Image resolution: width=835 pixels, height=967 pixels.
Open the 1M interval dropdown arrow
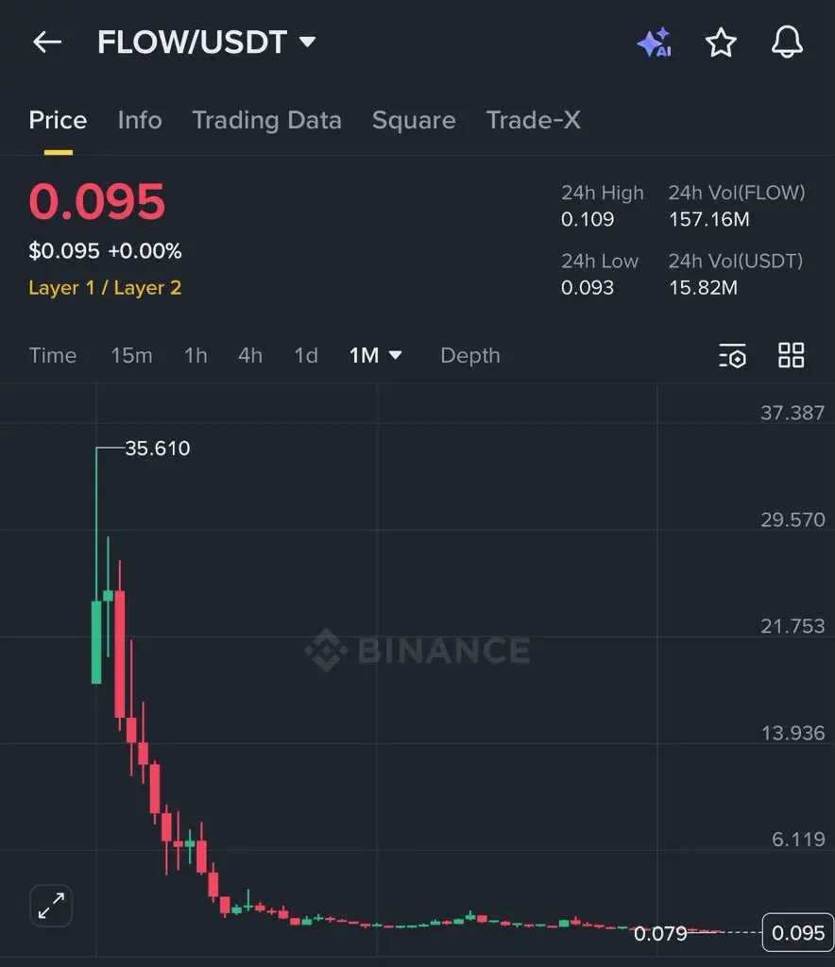pos(395,355)
